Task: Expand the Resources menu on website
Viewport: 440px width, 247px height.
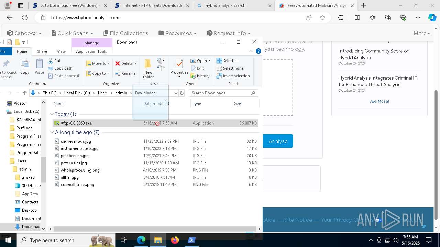Action: 177,33
